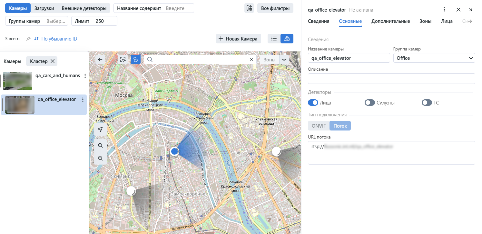This screenshot has width=482, height=234.
Task: Open the Группы камер filter dropdown
Action: tap(37, 21)
